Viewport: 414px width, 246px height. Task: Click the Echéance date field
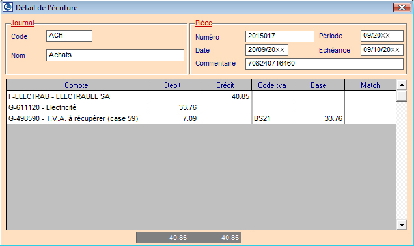click(382, 50)
